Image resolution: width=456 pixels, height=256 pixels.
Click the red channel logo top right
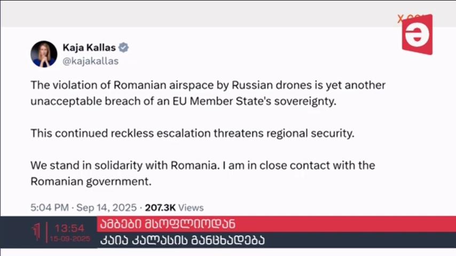point(418,35)
